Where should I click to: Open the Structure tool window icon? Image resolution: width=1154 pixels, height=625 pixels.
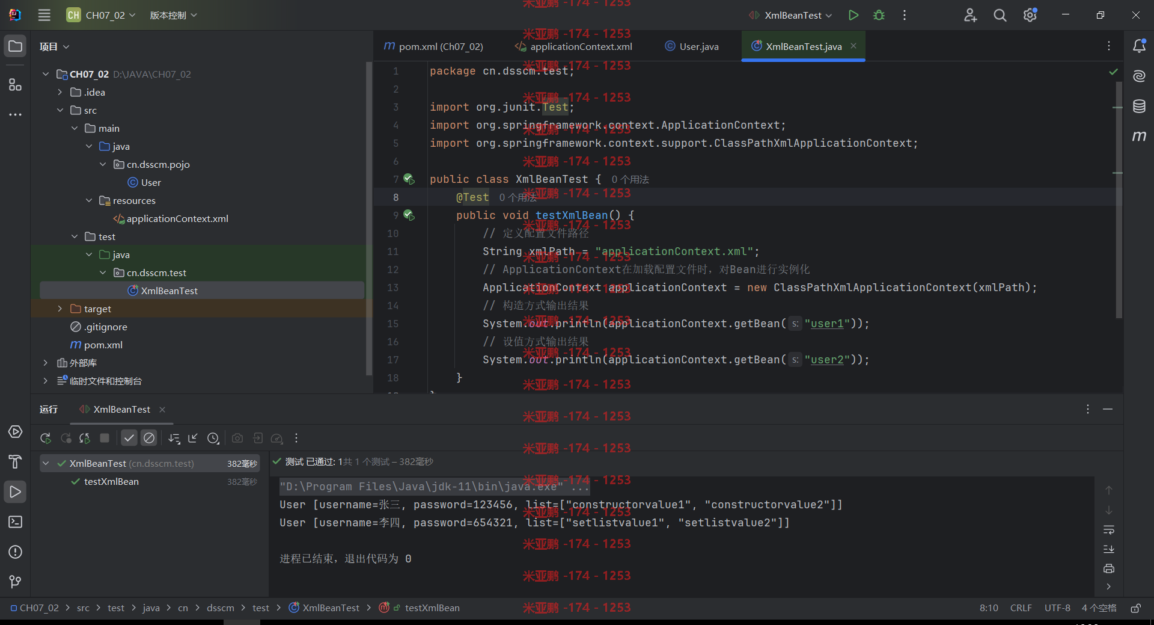coord(16,84)
